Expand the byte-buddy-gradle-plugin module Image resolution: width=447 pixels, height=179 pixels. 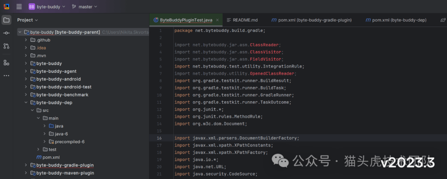[x=26, y=165]
